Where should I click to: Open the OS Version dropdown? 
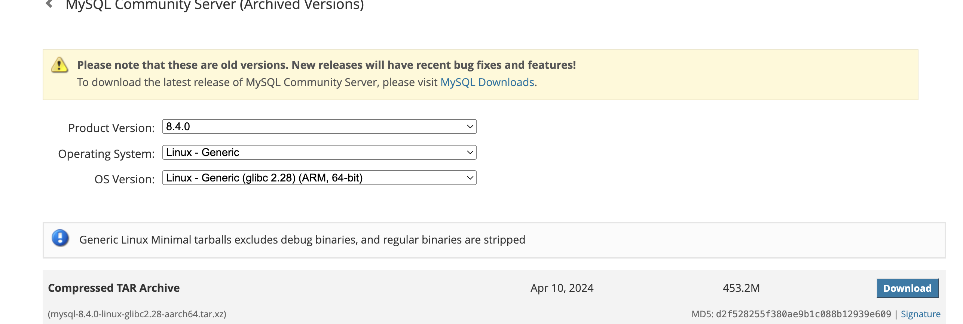(x=319, y=178)
